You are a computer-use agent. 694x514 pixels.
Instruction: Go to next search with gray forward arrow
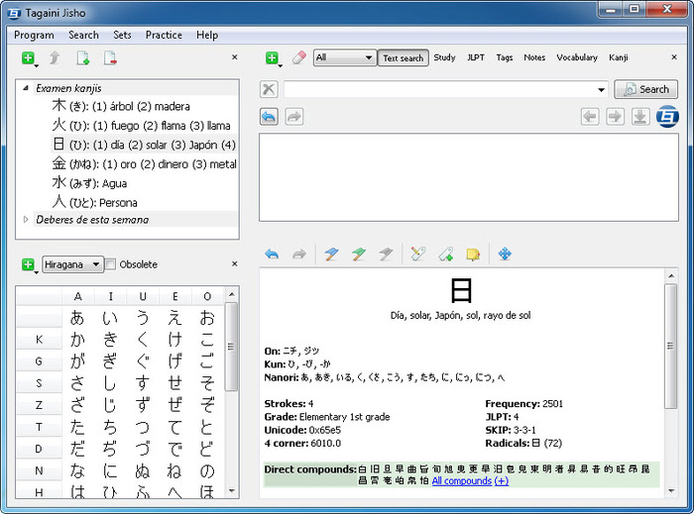(x=294, y=117)
